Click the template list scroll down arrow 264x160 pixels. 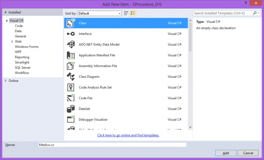tap(190, 127)
